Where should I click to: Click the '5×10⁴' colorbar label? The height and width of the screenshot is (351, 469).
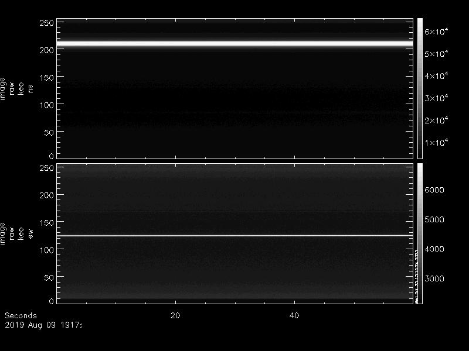436,53
